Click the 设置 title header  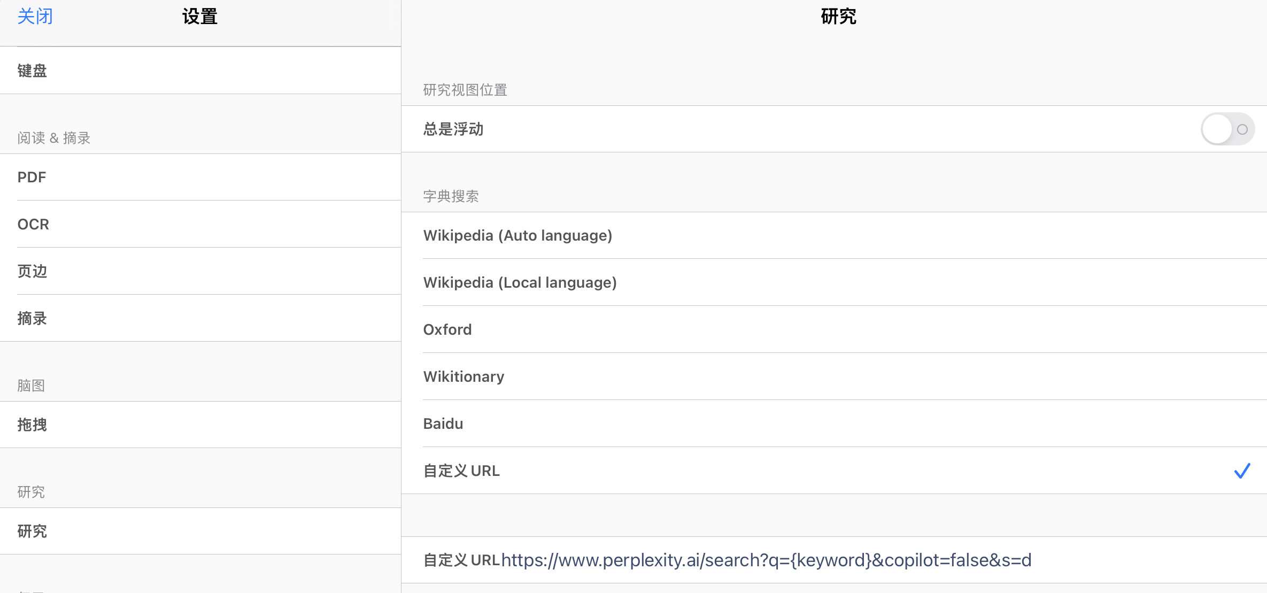pos(200,17)
